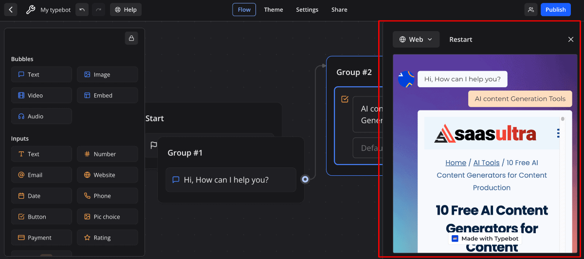The height and width of the screenshot is (259, 584).
Task: Pick the Audio bubble block
Action: (x=41, y=116)
